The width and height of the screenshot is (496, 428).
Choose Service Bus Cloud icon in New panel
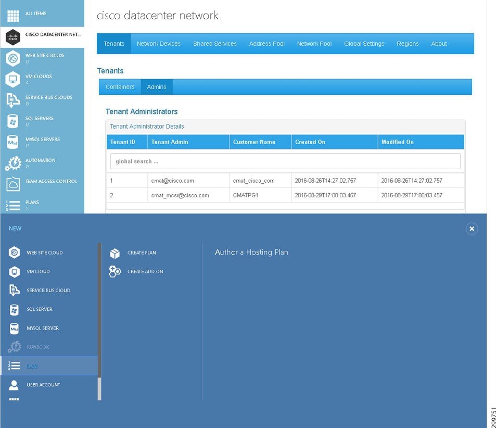(14, 291)
